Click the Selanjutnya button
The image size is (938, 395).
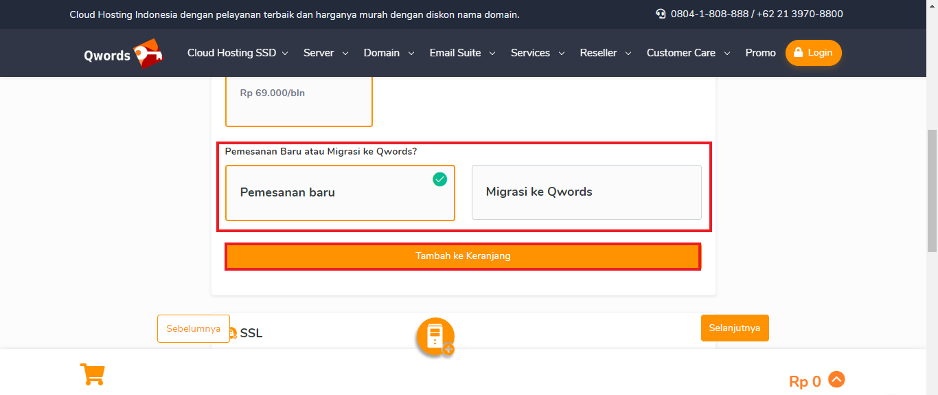pyautogui.click(x=735, y=328)
